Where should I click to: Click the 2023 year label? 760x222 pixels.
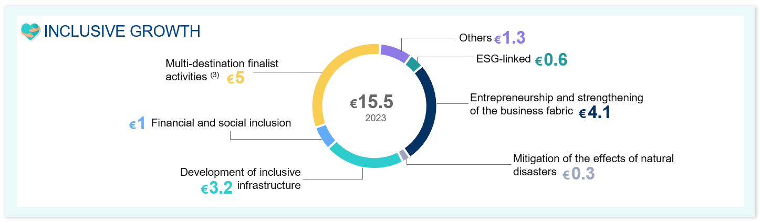click(376, 118)
